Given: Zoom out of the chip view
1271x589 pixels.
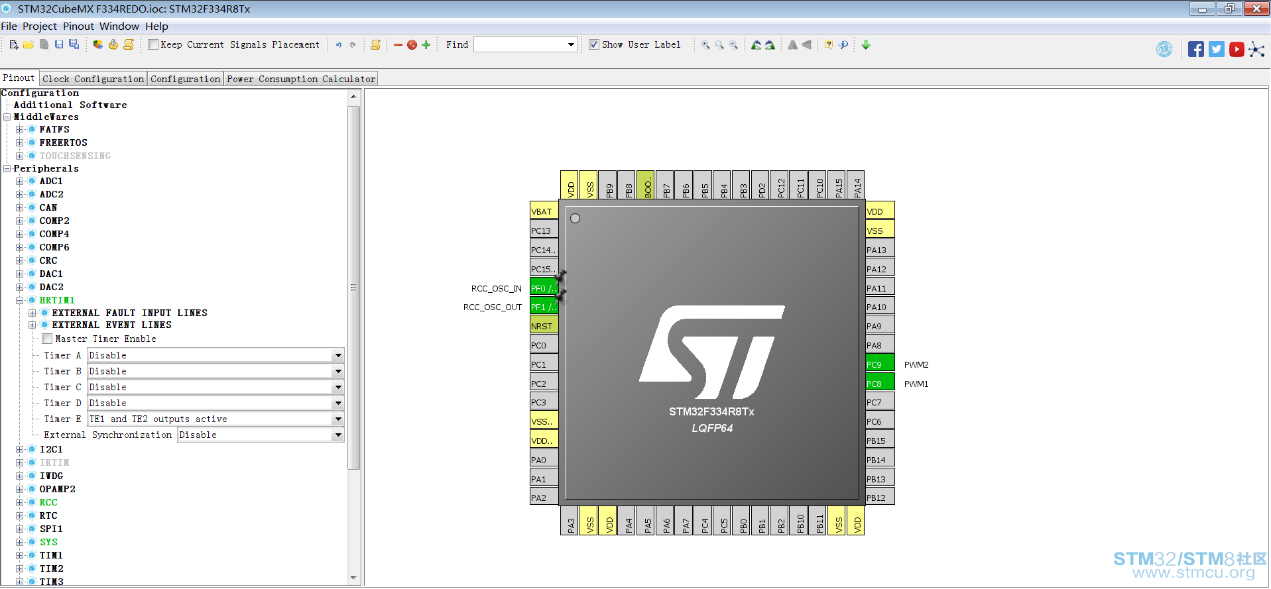Looking at the screenshot, I should (733, 45).
